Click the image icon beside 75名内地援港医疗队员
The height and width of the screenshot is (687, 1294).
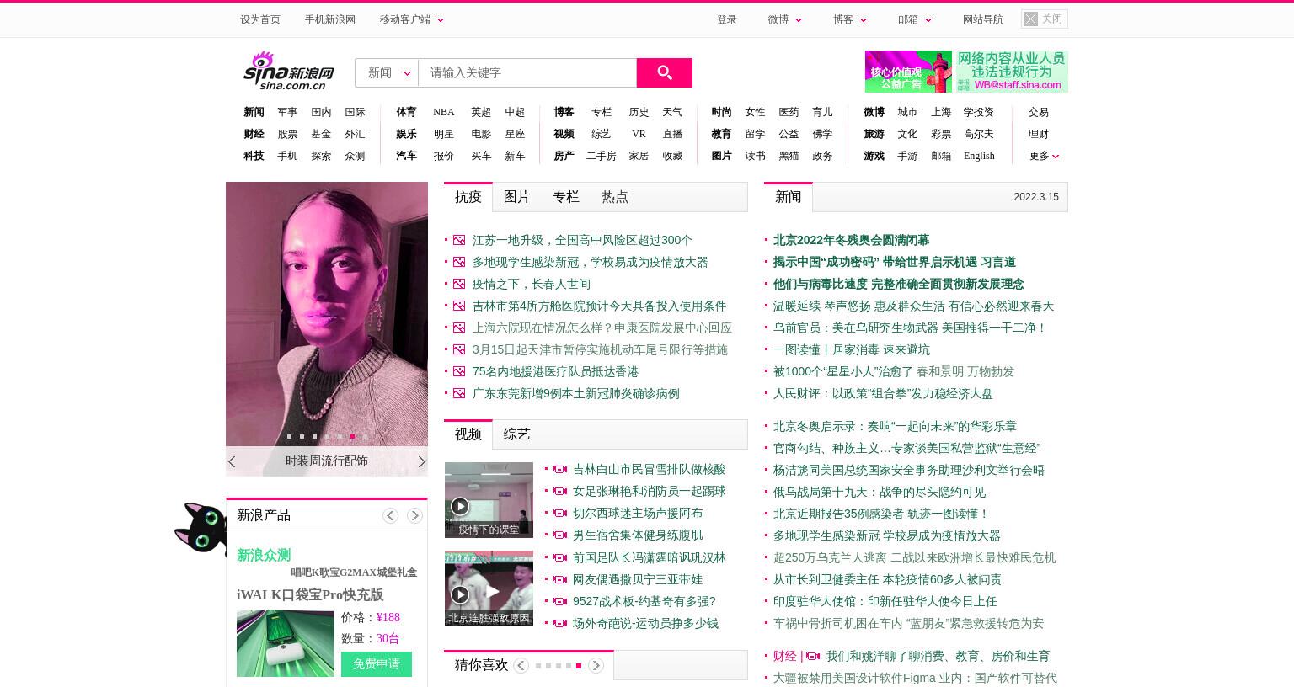pos(459,371)
